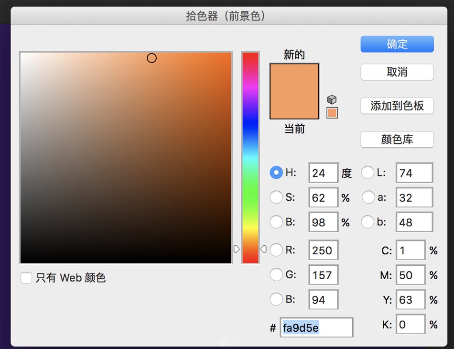Screen dimensions: 454x349
Task: Click the new color preview swatch
Action: click(x=294, y=91)
